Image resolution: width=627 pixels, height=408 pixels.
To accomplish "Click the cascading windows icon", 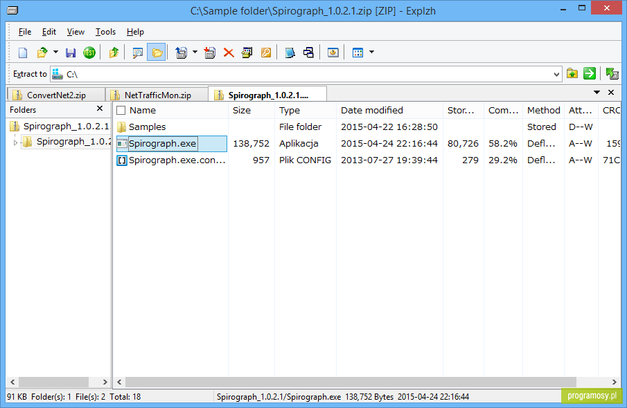I will (308, 53).
